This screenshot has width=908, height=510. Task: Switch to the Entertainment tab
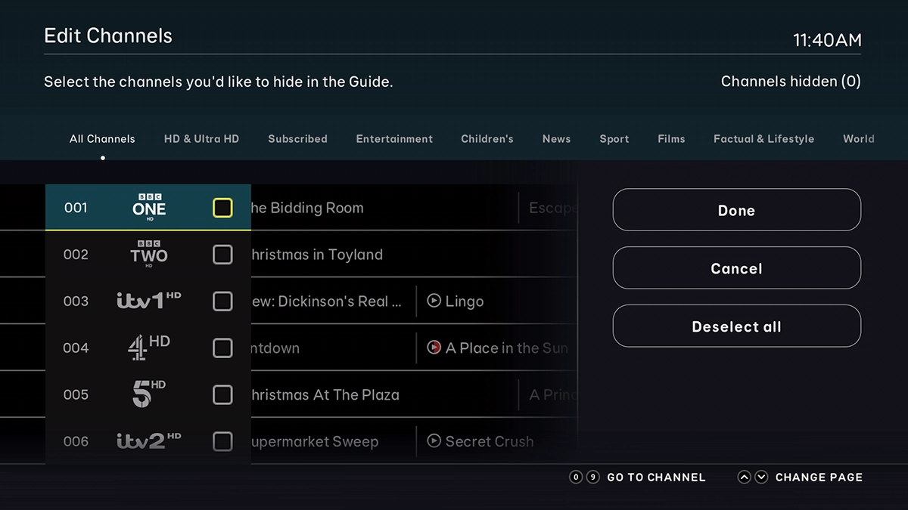pos(394,139)
